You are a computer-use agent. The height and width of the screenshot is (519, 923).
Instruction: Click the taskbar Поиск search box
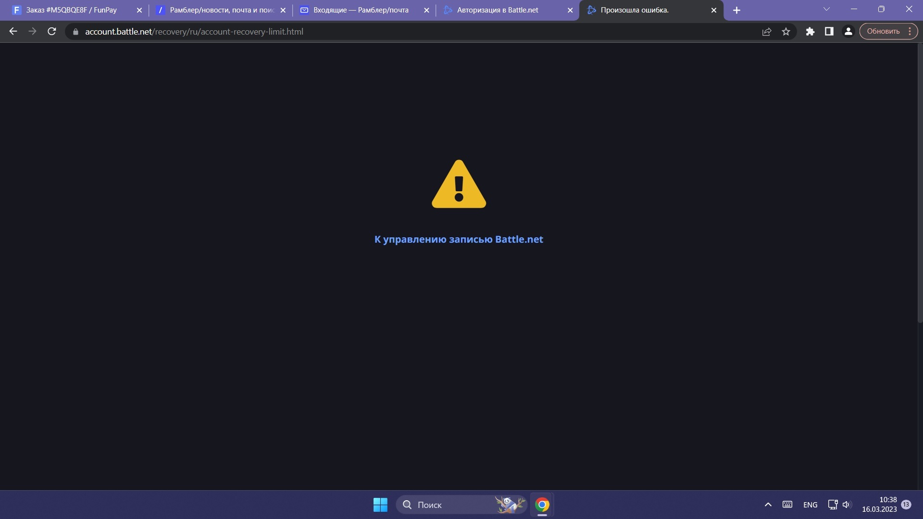pyautogui.click(x=461, y=505)
